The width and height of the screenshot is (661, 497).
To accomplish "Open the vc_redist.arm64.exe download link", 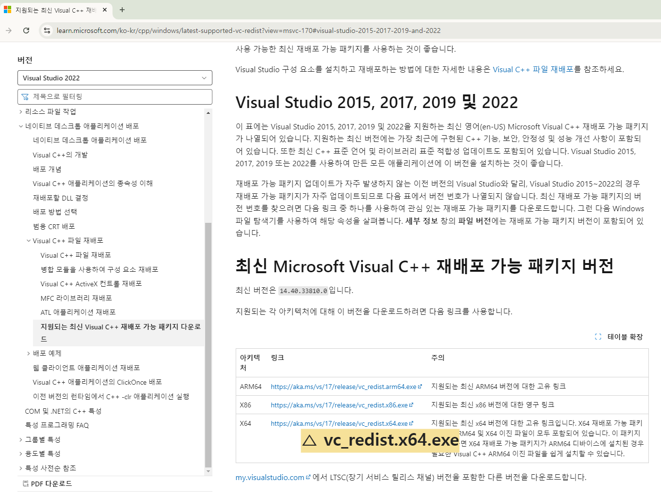I will (x=343, y=387).
